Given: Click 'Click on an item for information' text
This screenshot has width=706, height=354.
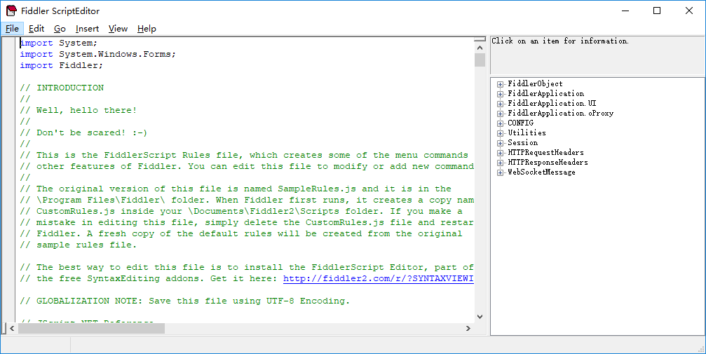Looking at the screenshot, I should pyautogui.click(x=560, y=41).
